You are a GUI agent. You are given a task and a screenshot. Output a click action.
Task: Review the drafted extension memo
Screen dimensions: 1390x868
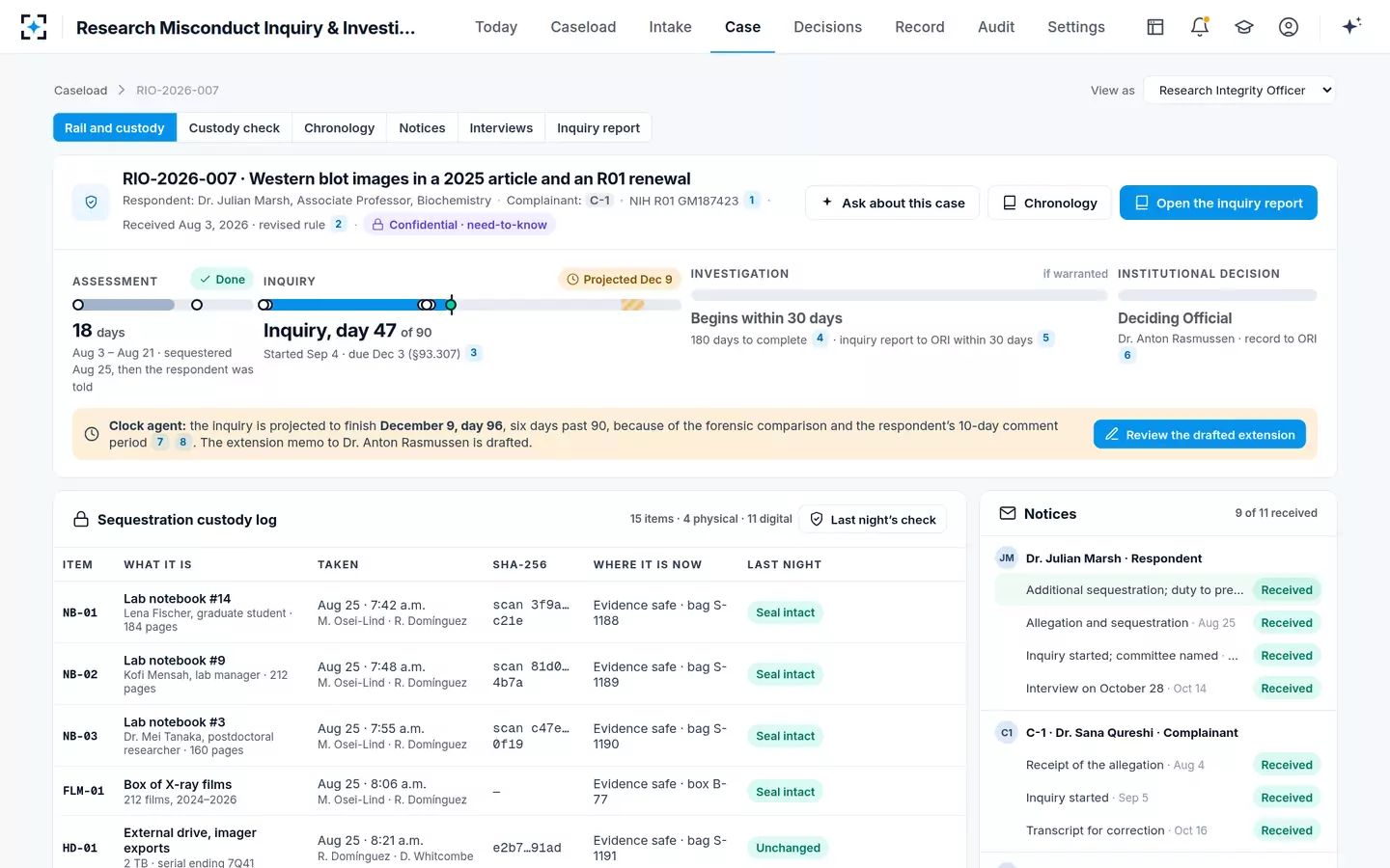pos(1200,434)
